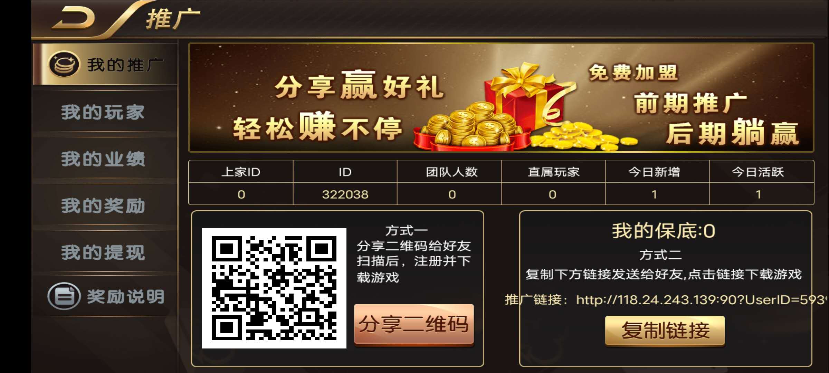Switch to the 我的玩家 tab
The height and width of the screenshot is (373, 829).
(103, 112)
